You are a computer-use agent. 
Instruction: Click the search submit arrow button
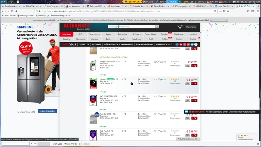[157, 27]
